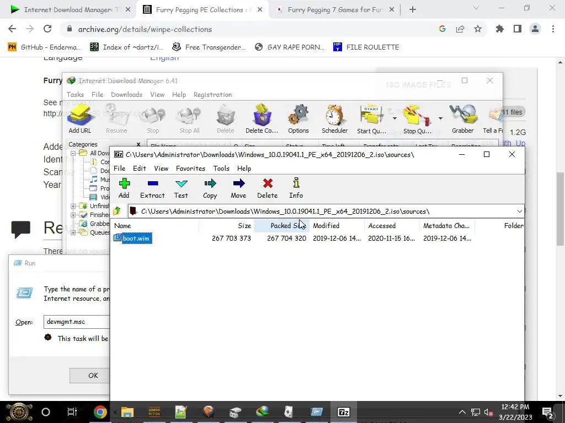Click Extract in the 7-Zip toolbar
This screenshot has height=423, width=565.
click(152, 188)
